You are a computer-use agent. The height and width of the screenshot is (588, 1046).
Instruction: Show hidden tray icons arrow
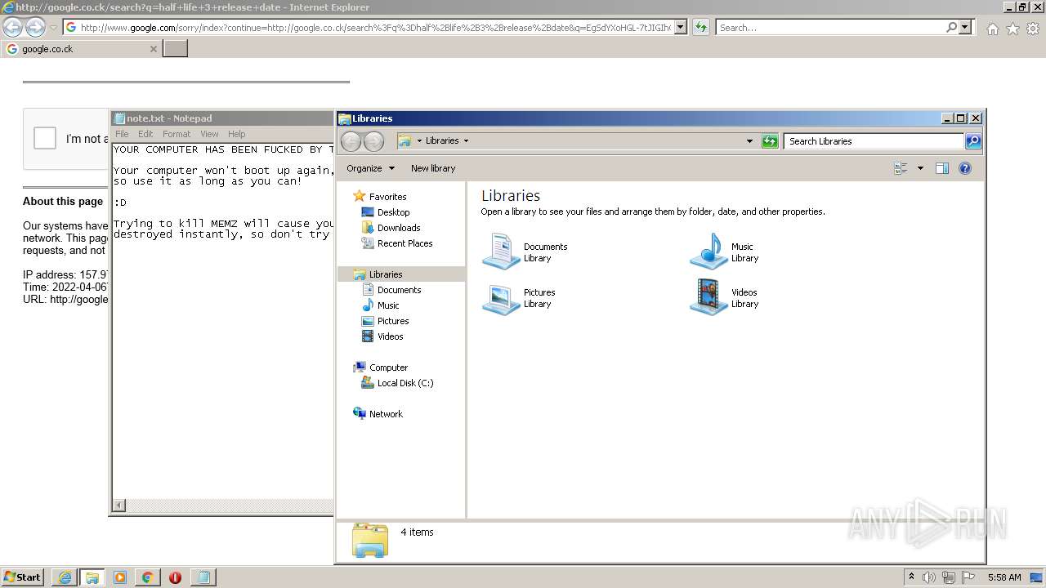pos(911,577)
